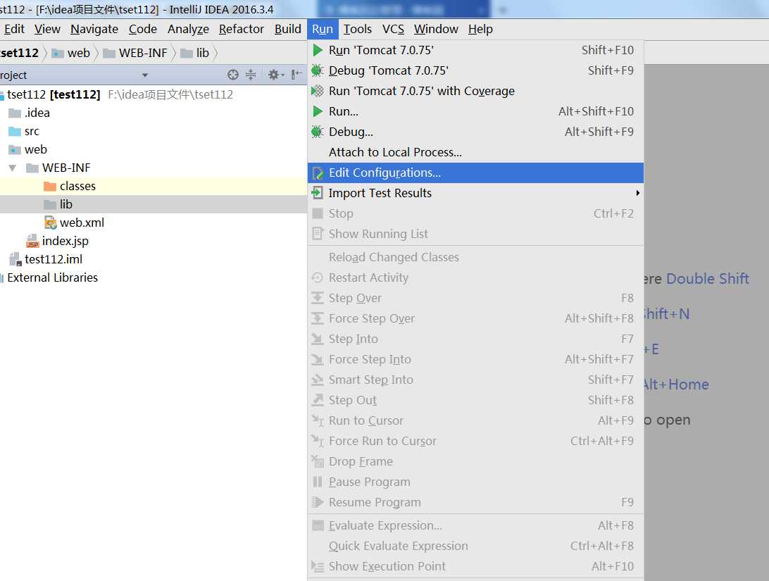Open the Navigate menu
Screen dimensions: 769x581
tap(94, 29)
